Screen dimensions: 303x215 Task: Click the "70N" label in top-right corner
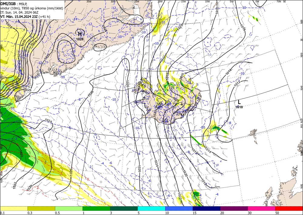pyautogui.click(x=279, y=2)
